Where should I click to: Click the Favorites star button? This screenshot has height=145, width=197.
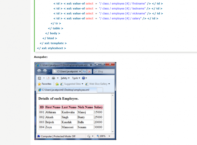click(x=45, y=84)
